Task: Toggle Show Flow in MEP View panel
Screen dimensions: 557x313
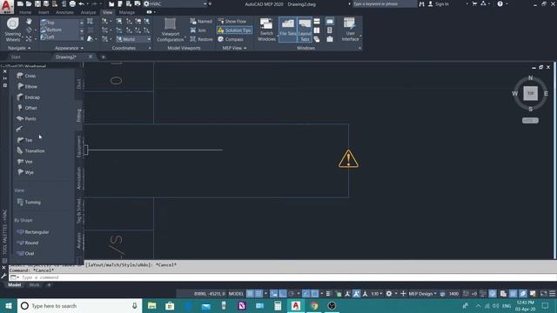Action: point(232,21)
